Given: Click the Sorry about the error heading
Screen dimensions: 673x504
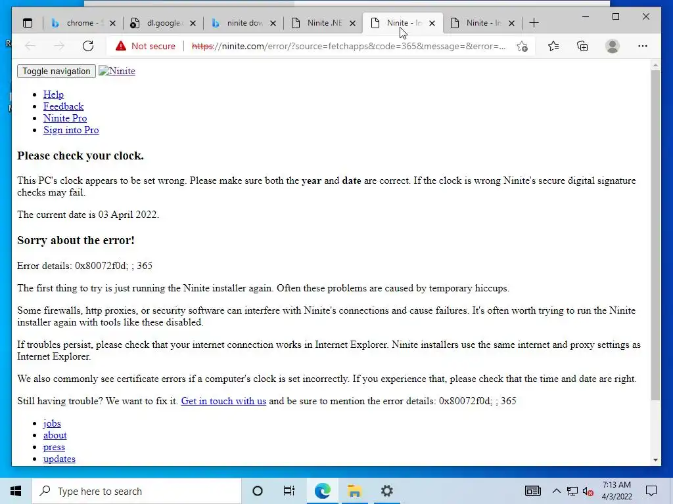Looking at the screenshot, I should pyautogui.click(x=76, y=240).
